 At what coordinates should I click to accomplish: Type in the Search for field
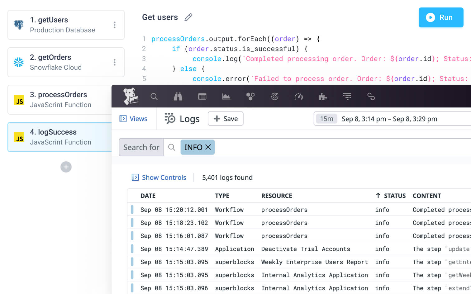141,147
